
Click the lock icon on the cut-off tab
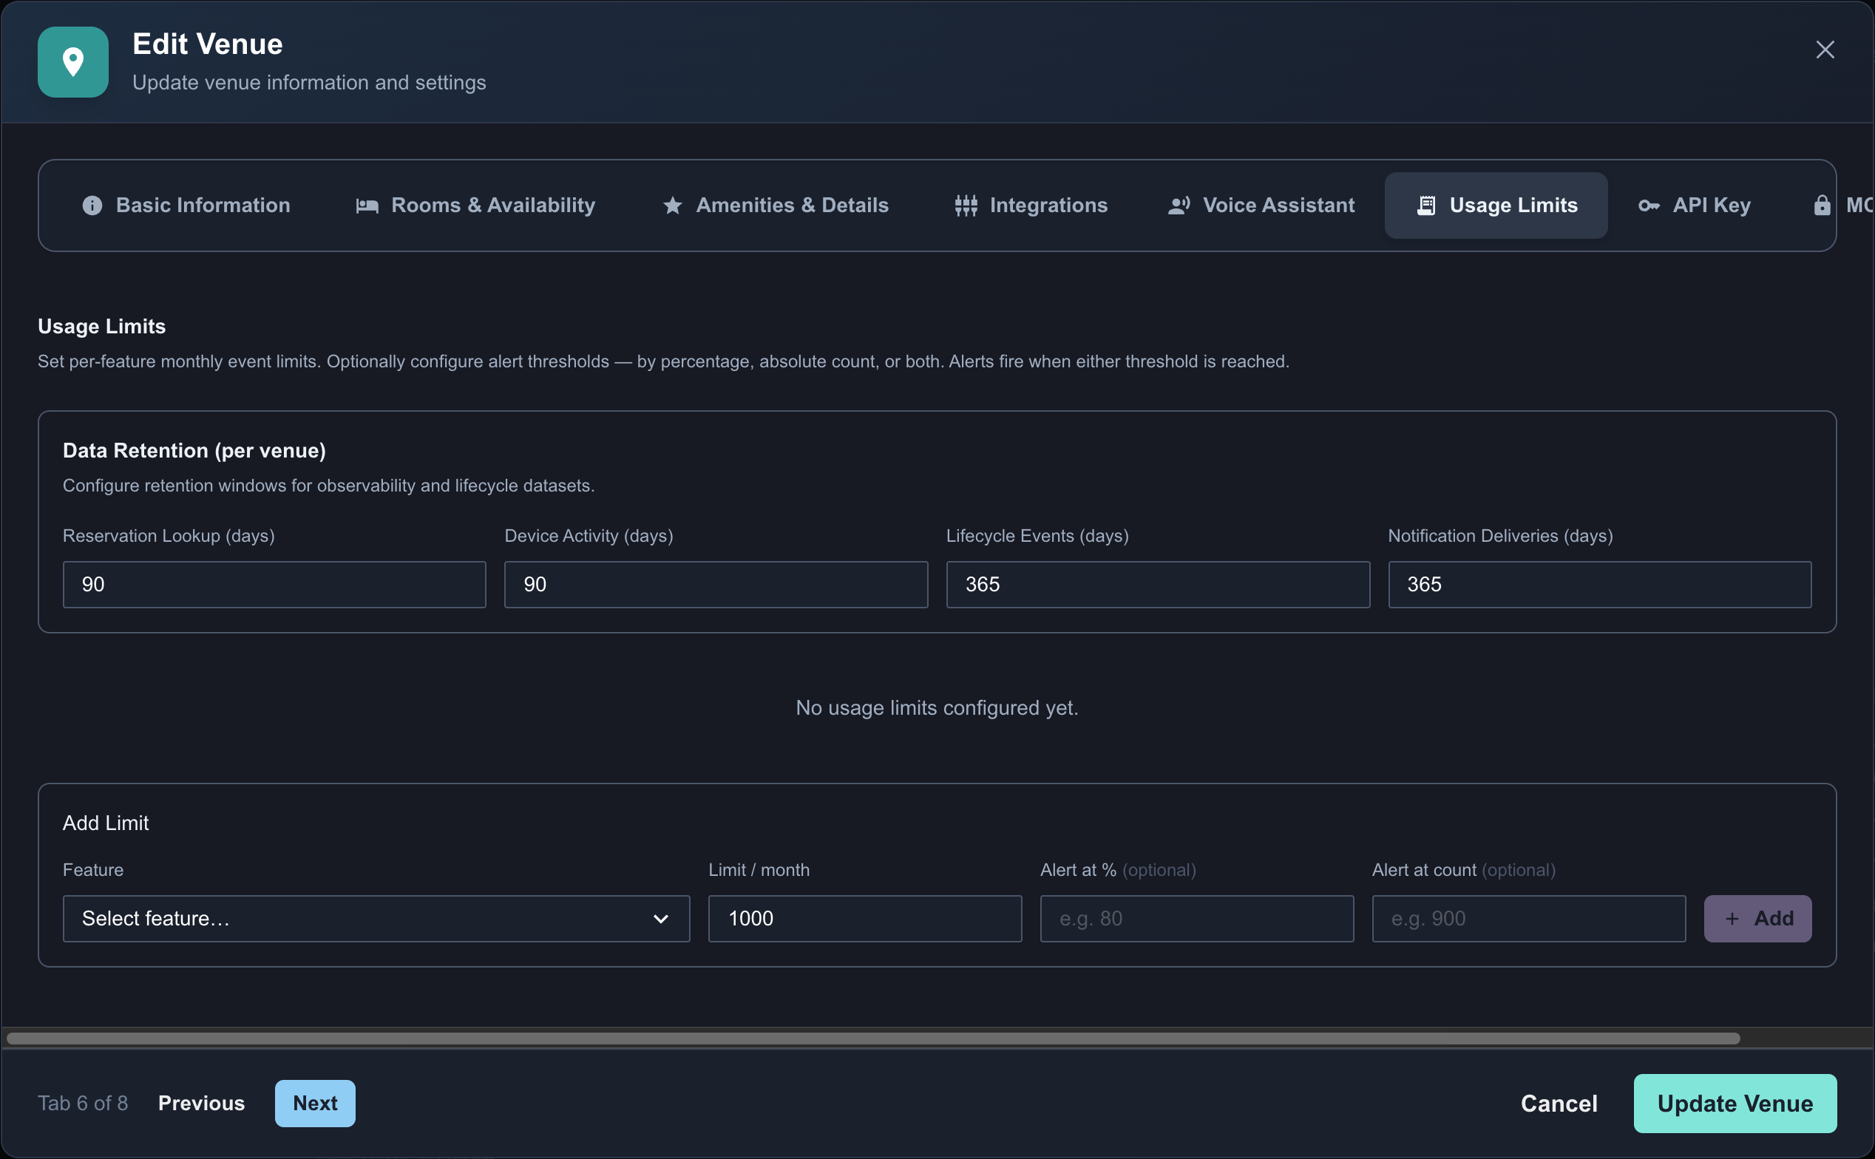tap(1822, 205)
